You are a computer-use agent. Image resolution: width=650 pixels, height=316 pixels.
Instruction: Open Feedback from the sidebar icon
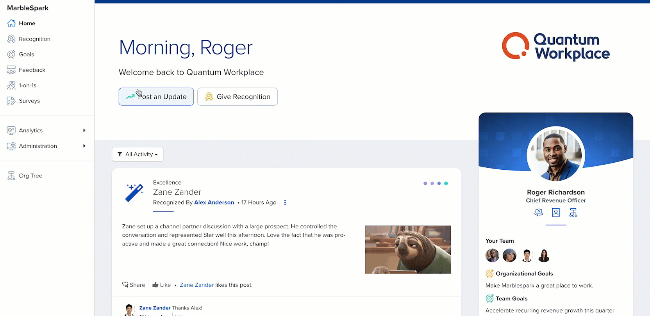coord(11,70)
